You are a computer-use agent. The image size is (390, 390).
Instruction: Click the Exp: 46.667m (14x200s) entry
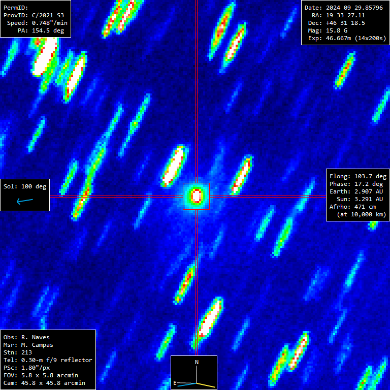coord(347,38)
